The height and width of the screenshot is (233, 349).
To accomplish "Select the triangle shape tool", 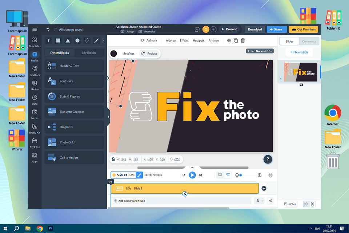I will click(68, 40).
